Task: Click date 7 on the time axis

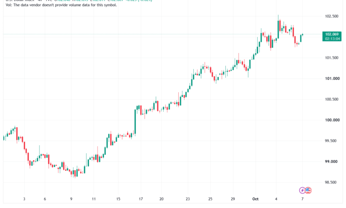Action: point(303,199)
